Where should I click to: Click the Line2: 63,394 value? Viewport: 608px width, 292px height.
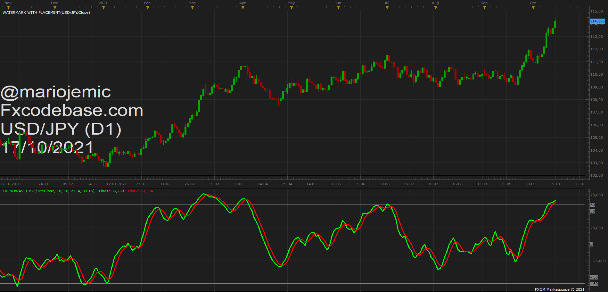(140, 191)
